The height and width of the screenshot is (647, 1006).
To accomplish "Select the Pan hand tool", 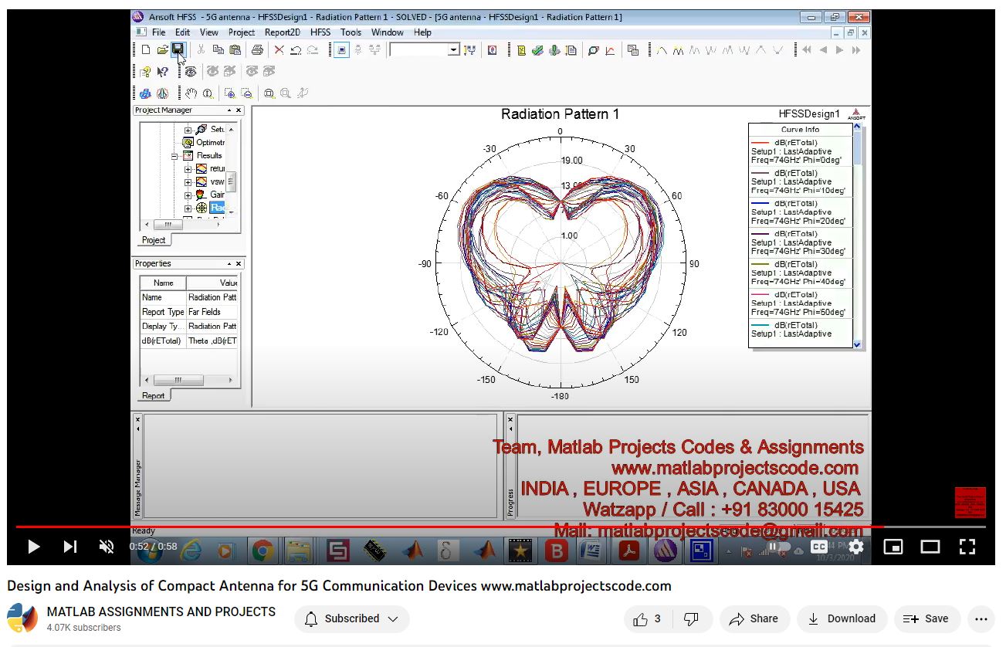I will pos(191,93).
